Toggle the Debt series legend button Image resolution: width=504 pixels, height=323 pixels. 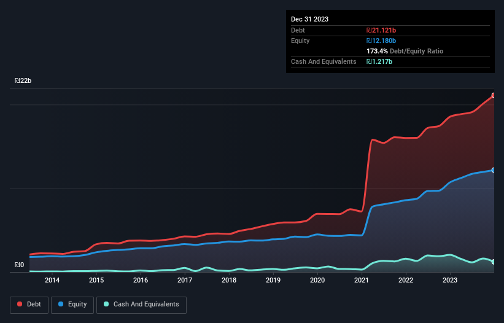29,305
